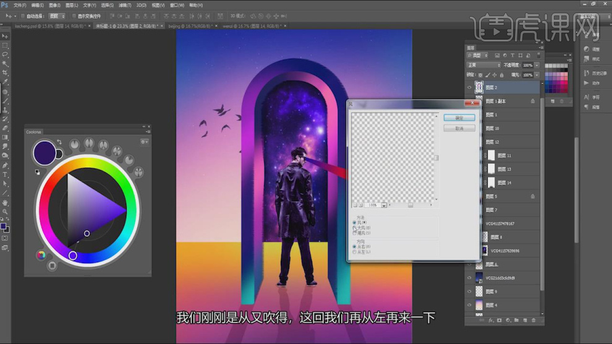The height and width of the screenshot is (344, 612).
Task: Select the Zoom tool
Action: pos(5,212)
